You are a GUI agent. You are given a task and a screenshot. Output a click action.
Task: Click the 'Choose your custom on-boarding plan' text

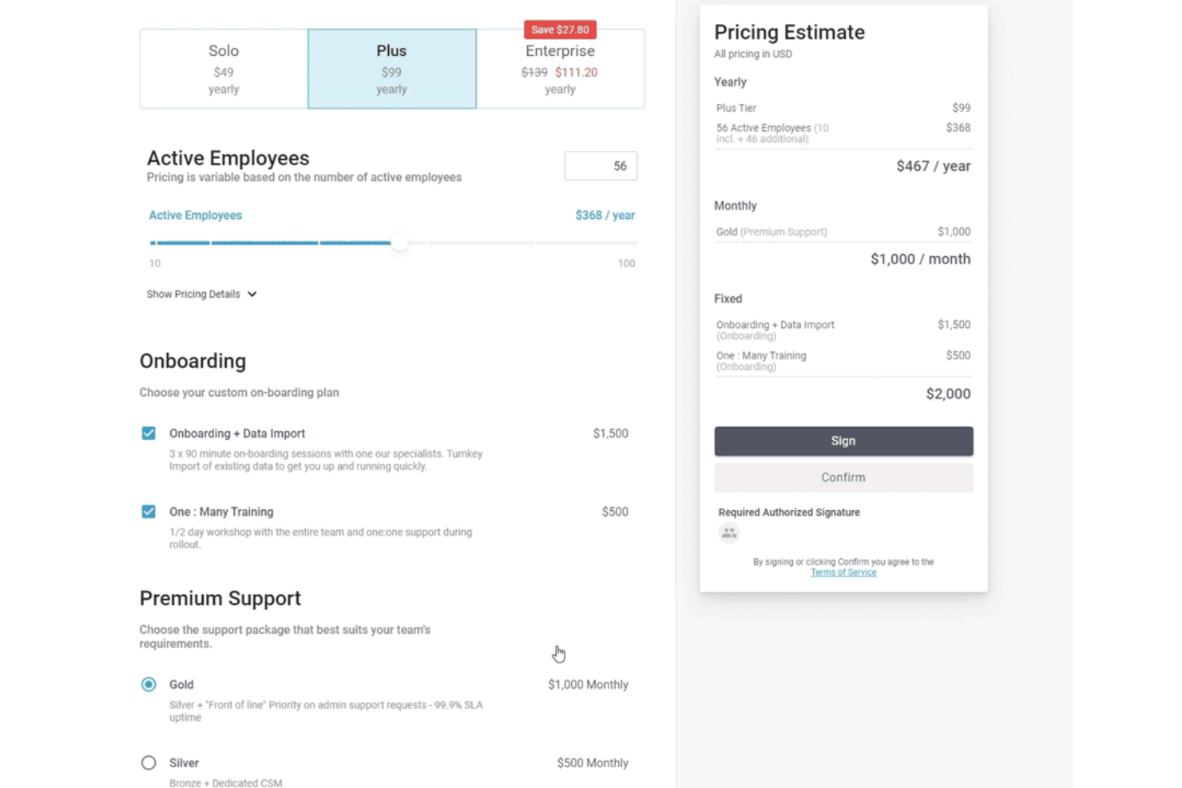coord(239,393)
